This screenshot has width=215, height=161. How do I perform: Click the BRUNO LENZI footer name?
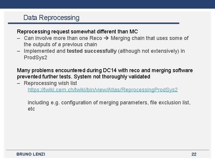coord(31,154)
